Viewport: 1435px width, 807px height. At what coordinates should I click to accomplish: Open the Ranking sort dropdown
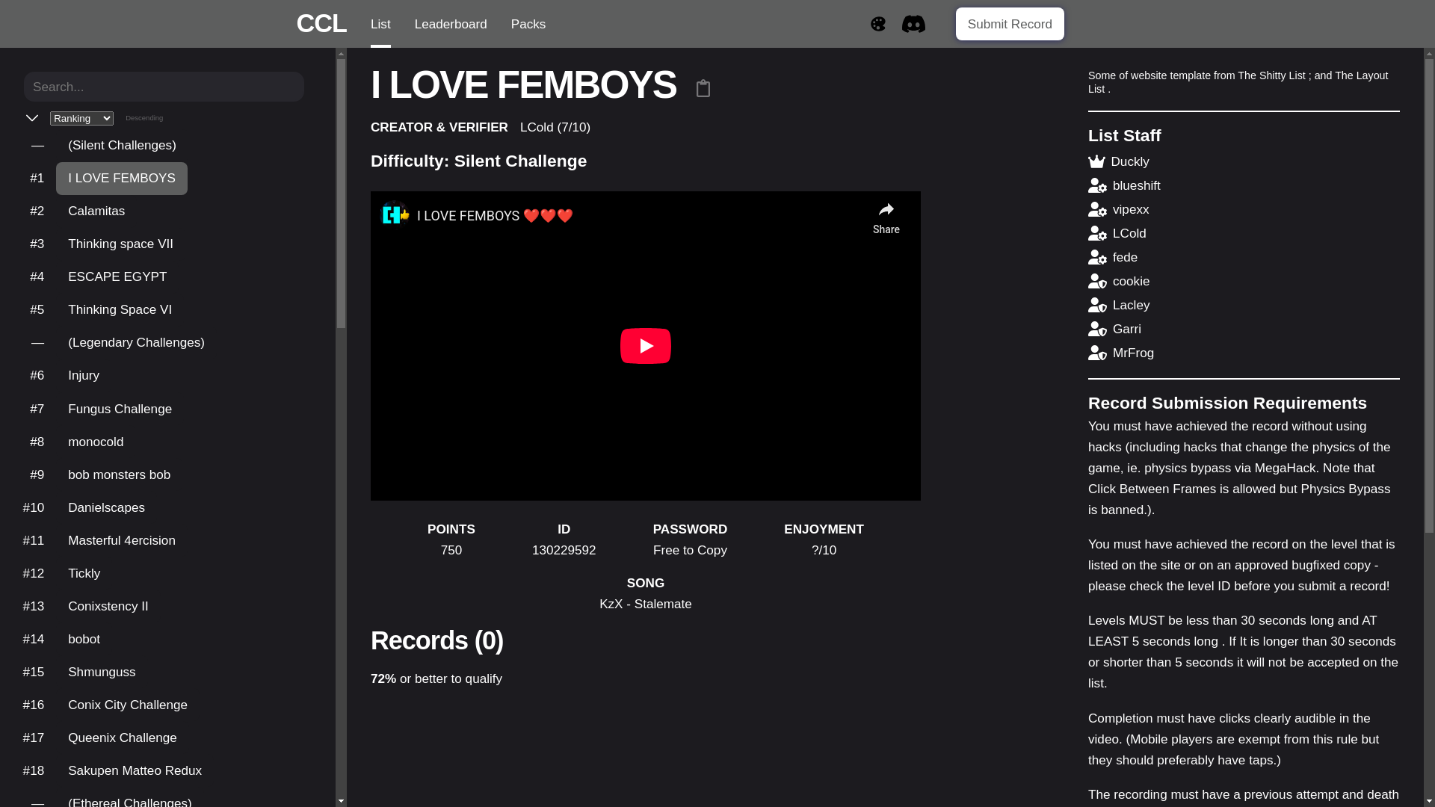pos(81,118)
